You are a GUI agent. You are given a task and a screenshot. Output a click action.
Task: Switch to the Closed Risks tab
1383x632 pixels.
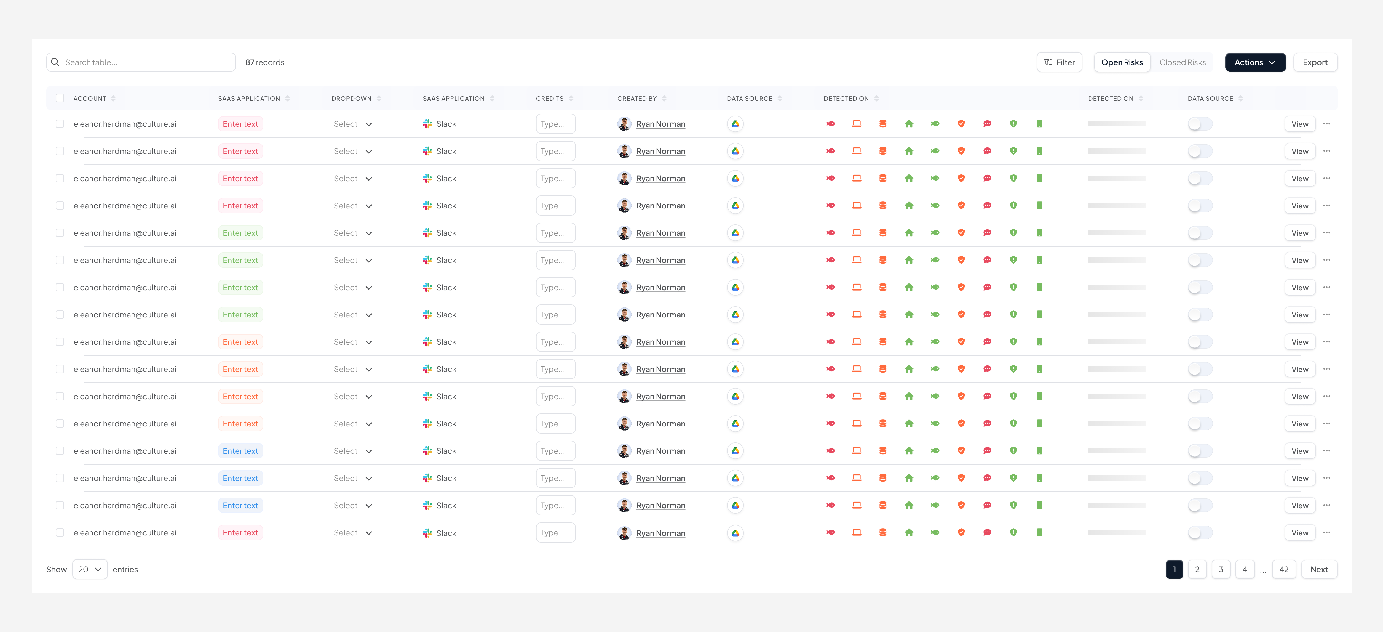(1183, 62)
